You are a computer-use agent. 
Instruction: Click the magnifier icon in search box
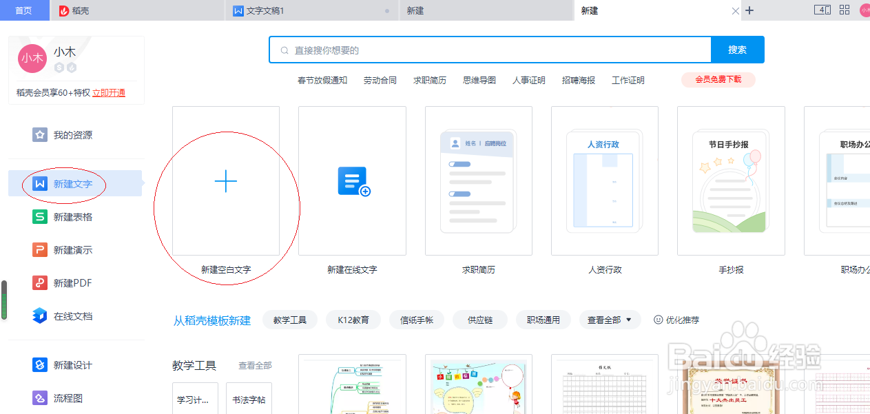tap(284, 50)
